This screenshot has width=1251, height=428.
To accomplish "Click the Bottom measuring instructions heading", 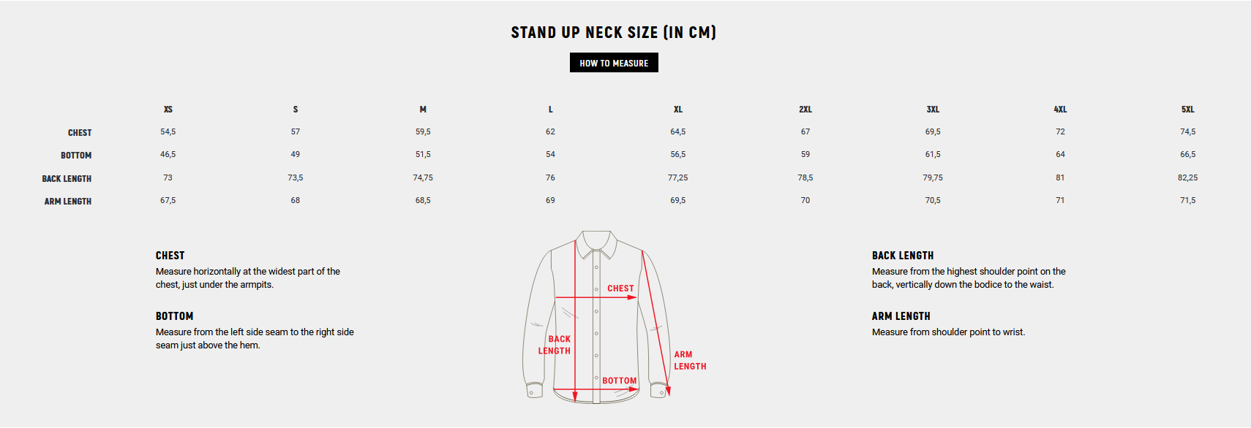I will [174, 316].
